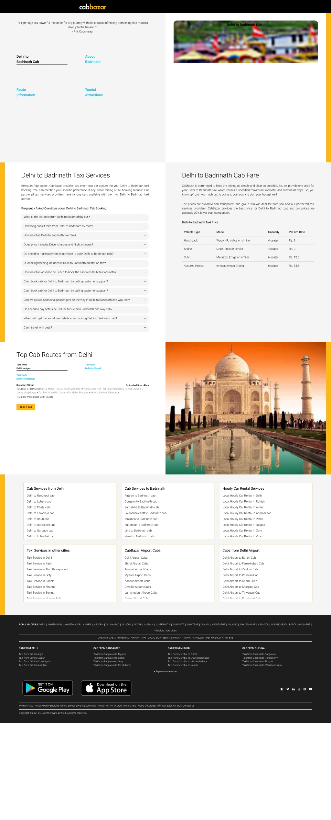The height and width of the screenshot is (820, 331).
Task: Click the cabbazar logo in header
Action: pos(93,7)
